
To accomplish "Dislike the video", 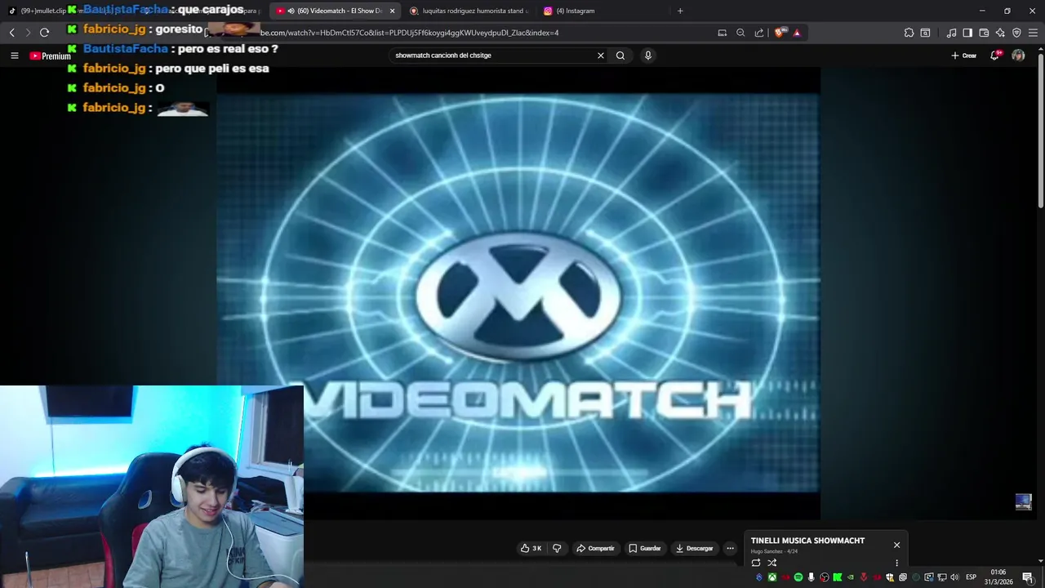I will point(557,548).
